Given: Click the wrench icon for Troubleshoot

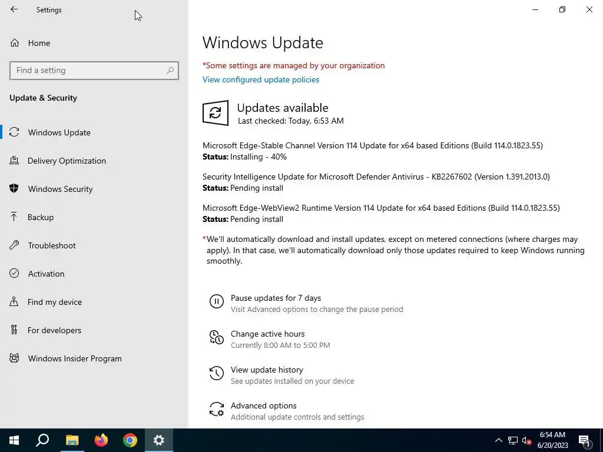Looking at the screenshot, I should [x=14, y=245].
